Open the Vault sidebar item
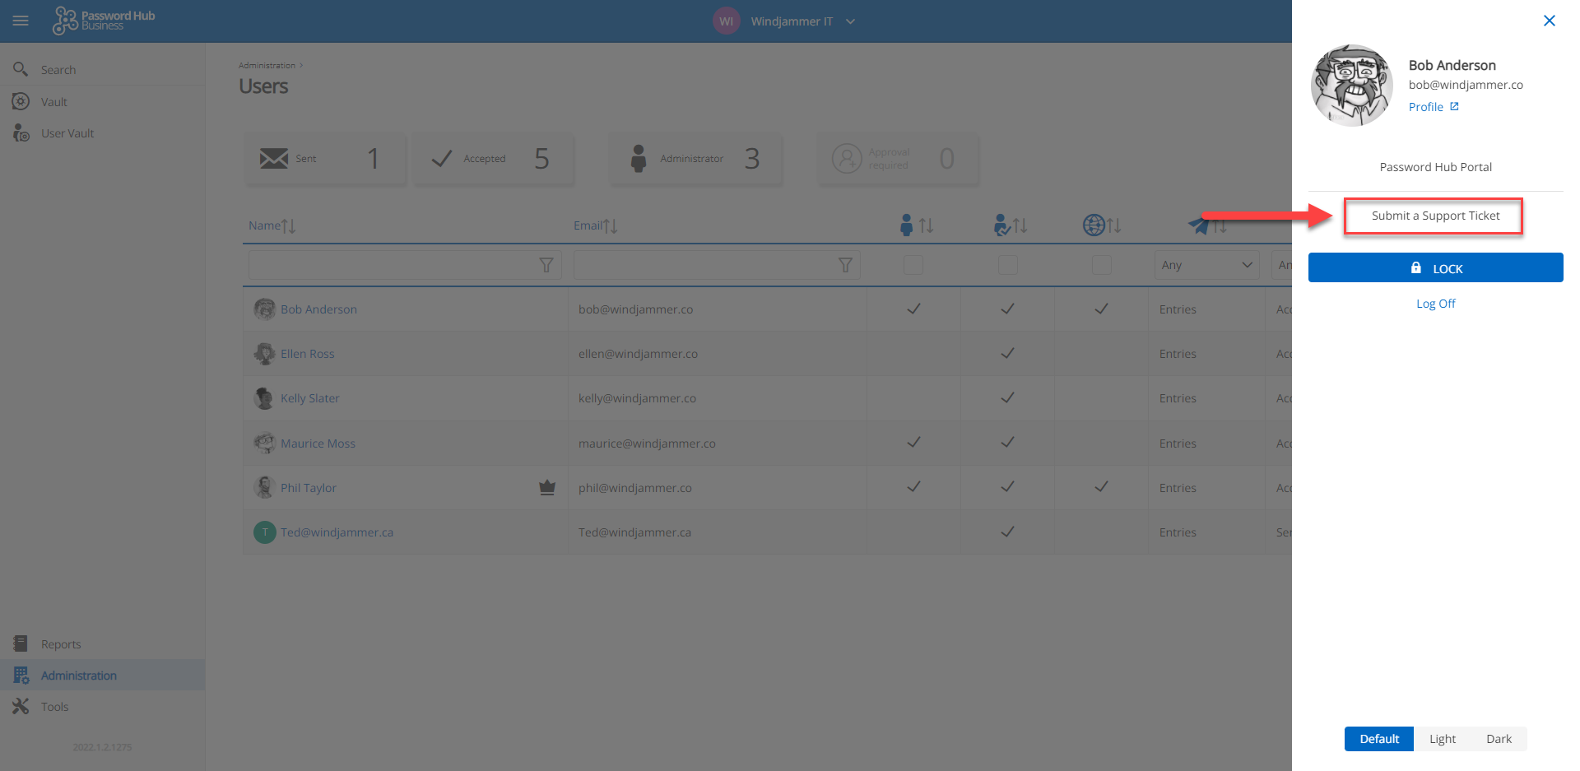This screenshot has width=1580, height=771. (x=54, y=102)
